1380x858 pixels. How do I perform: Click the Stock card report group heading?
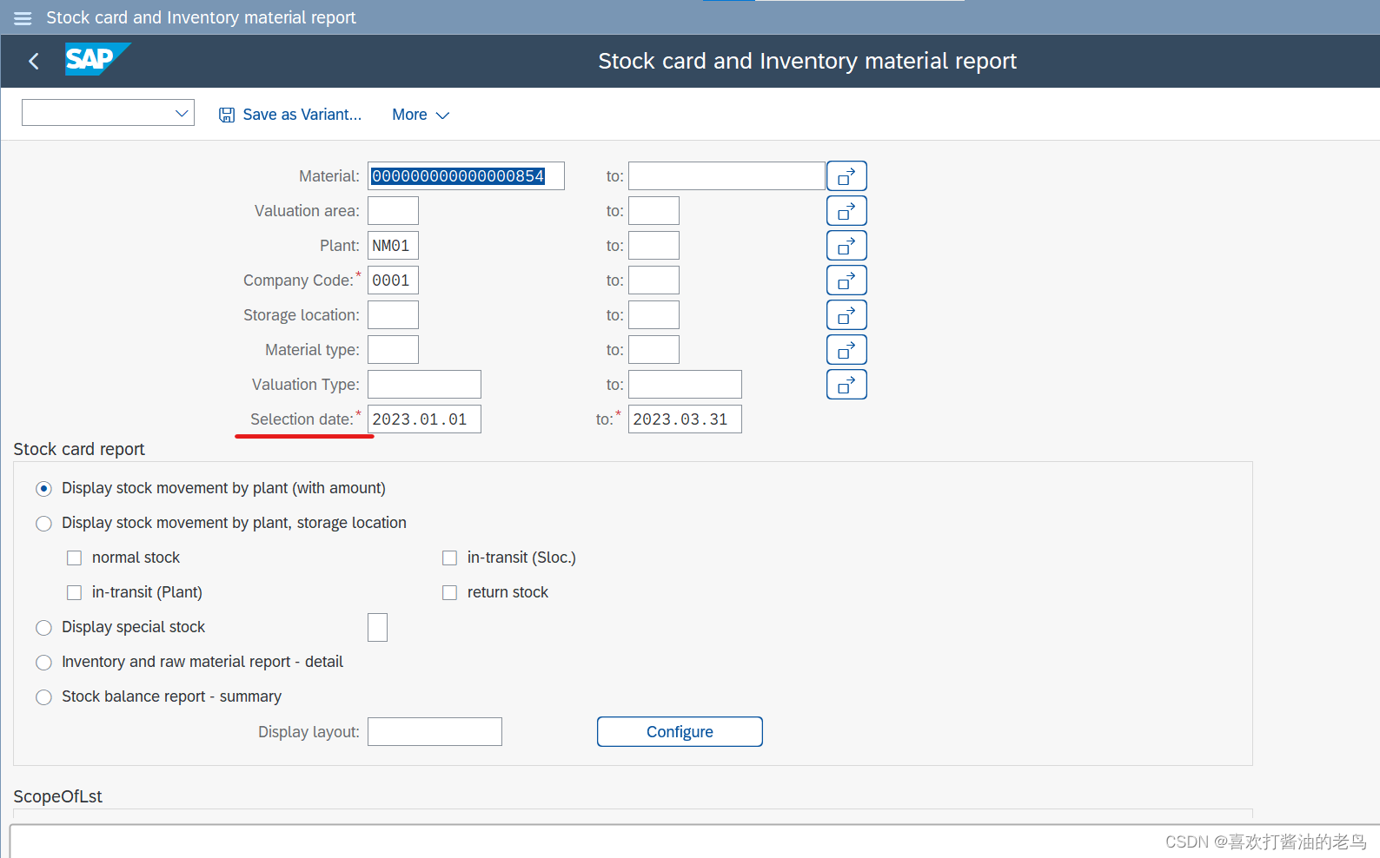click(79, 449)
